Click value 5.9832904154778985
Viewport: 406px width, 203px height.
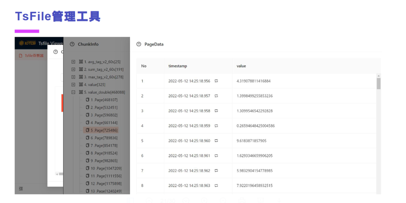[255, 171]
